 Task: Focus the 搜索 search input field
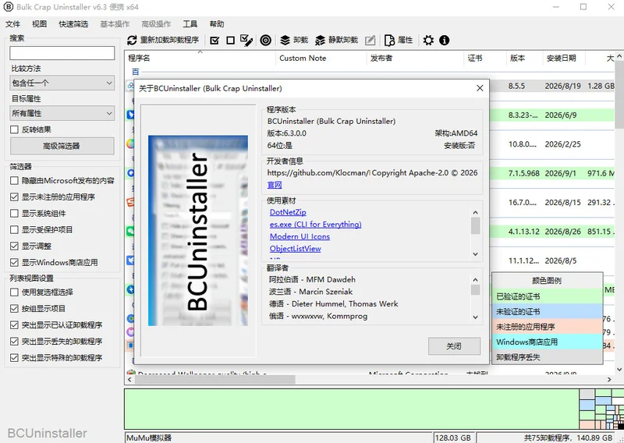[62, 53]
